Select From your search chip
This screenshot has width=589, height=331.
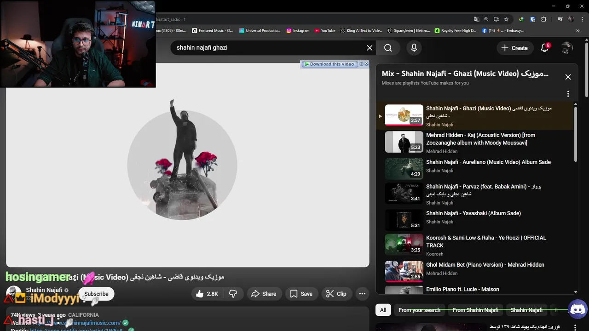pos(419,310)
